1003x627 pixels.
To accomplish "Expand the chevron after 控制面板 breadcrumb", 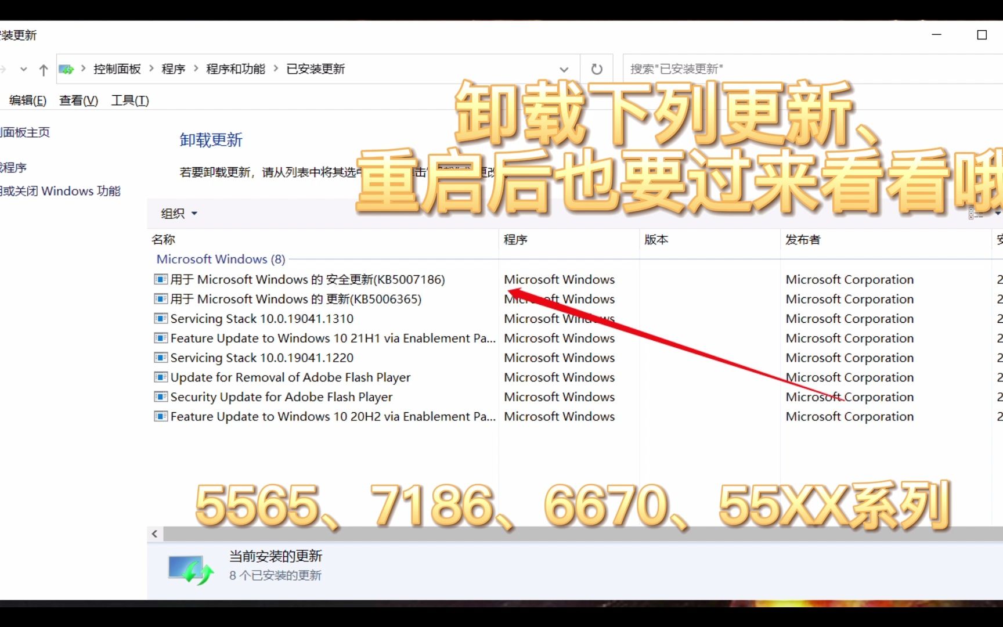I will [x=151, y=69].
